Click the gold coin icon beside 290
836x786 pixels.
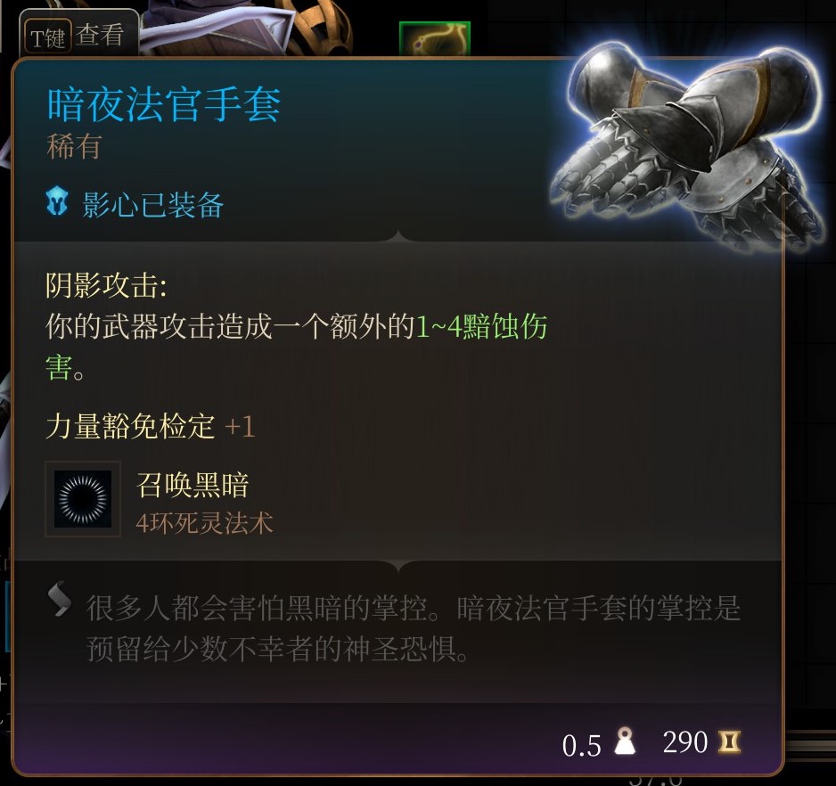pyautogui.click(x=729, y=741)
